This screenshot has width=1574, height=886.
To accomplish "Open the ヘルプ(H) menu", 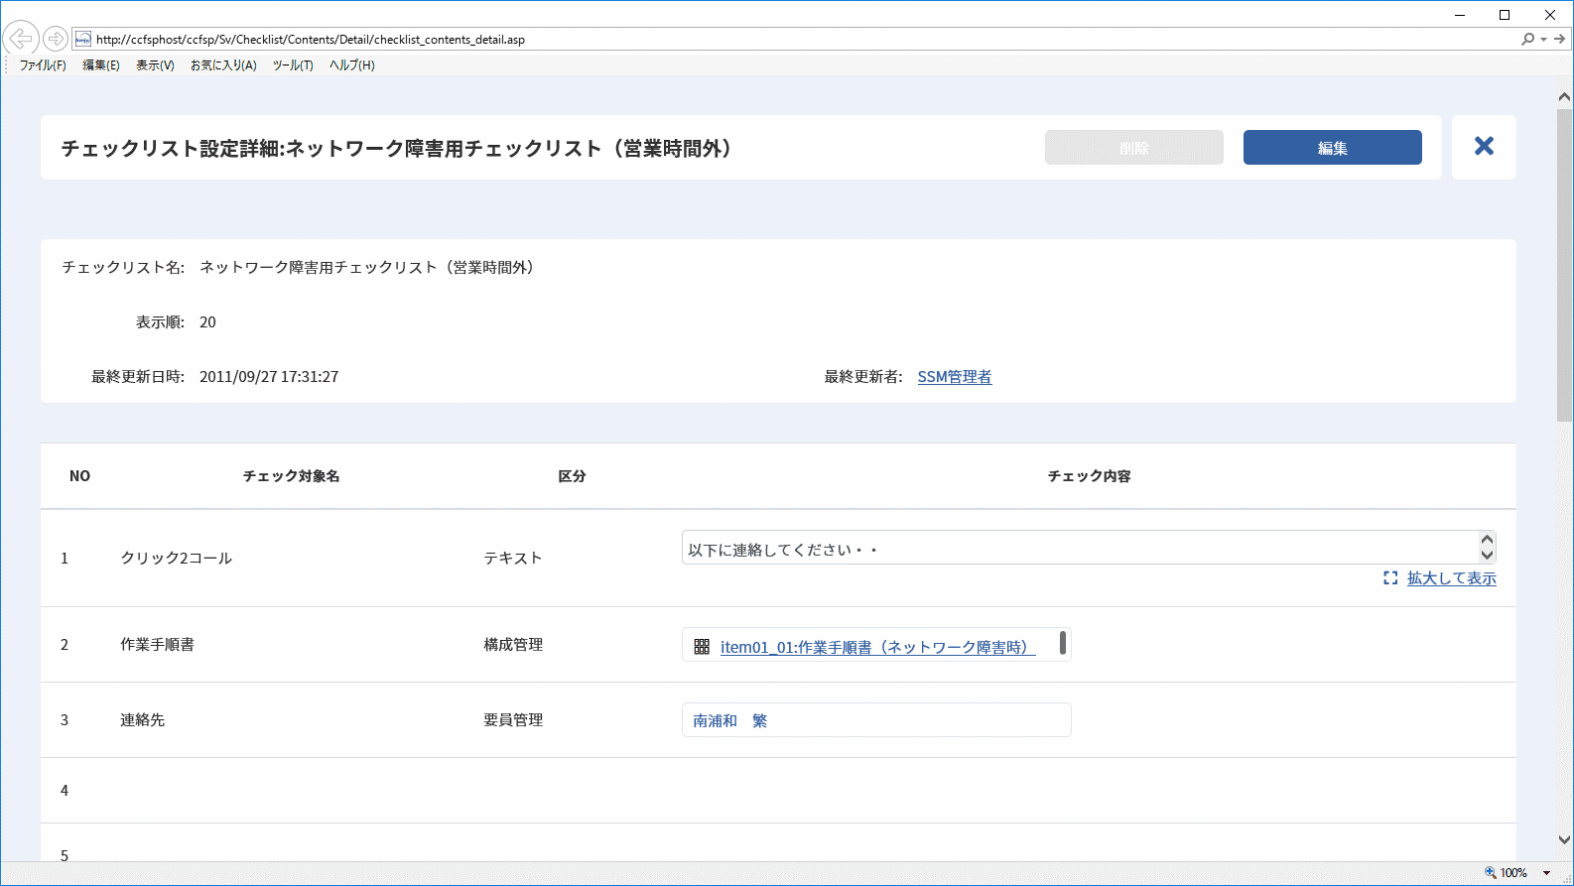I will (352, 65).
